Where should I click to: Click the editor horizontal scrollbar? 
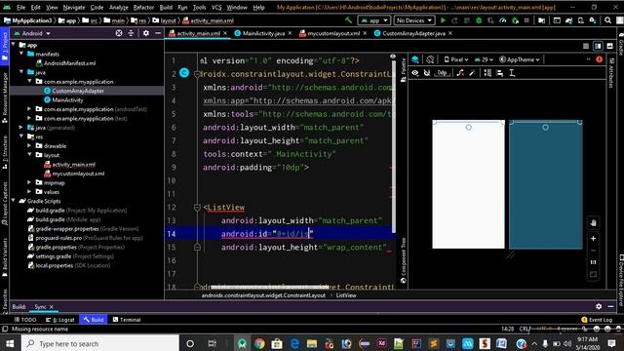(x=269, y=287)
